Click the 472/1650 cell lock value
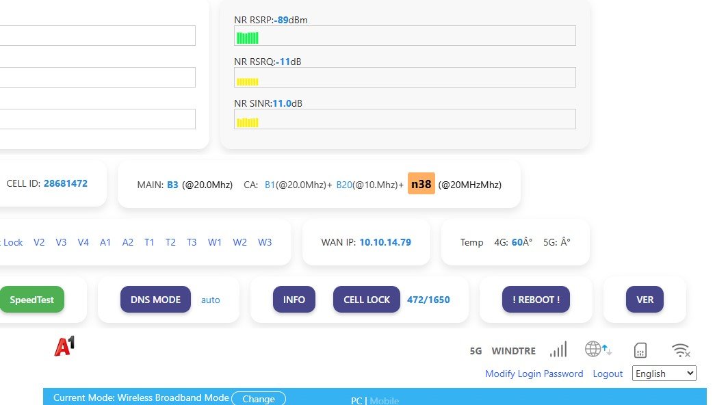Viewport: 728px width, 405px height. [428, 300]
